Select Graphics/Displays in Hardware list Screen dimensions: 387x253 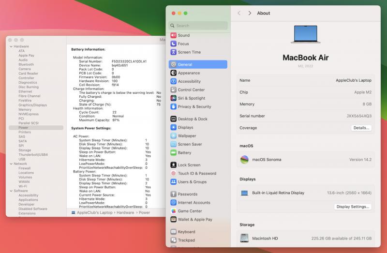tap(32, 105)
